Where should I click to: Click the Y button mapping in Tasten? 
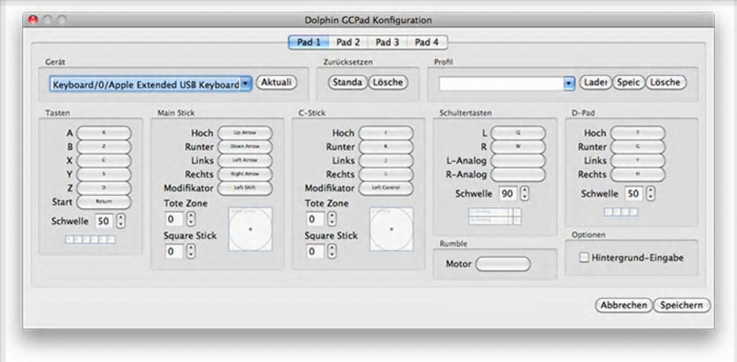click(x=104, y=174)
